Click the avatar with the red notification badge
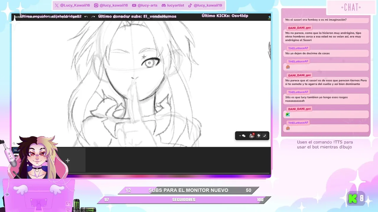The height and width of the screenshot is (212, 378). pos(252,136)
